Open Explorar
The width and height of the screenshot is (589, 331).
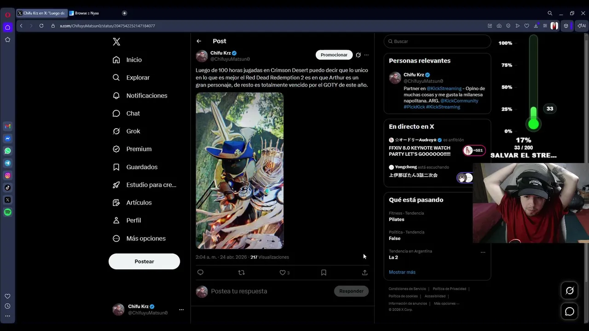(x=132, y=78)
